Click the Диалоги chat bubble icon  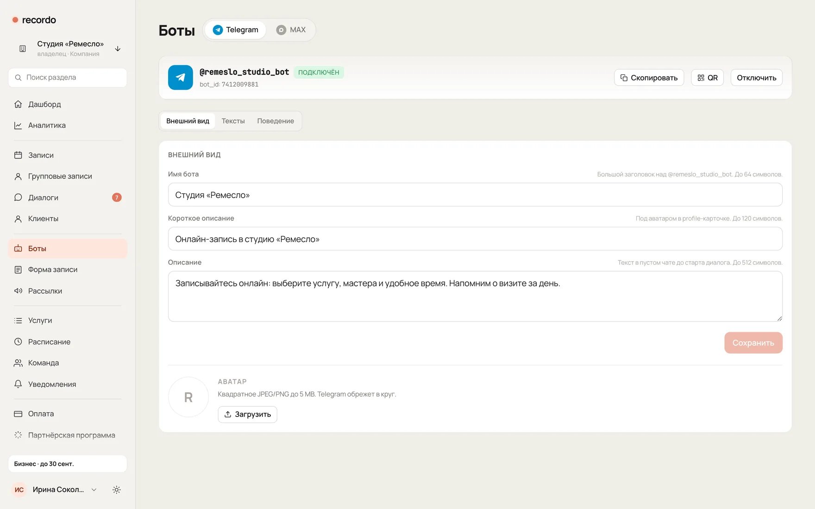coord(18,198)
